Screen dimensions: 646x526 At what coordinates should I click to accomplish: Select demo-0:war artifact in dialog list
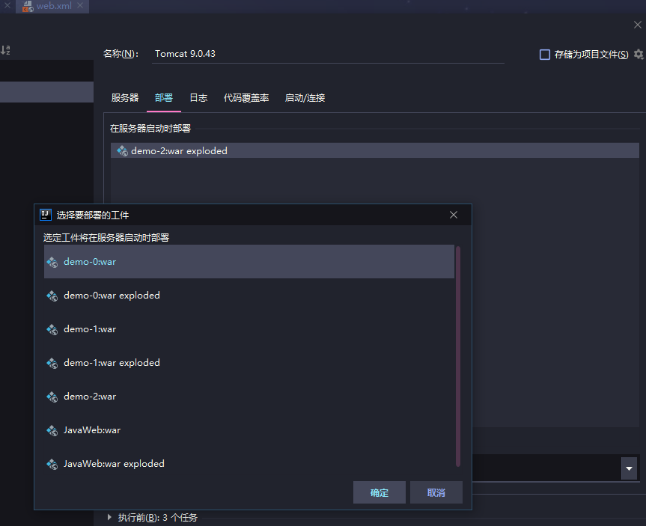pyautogui.click(x=249, y=262)
